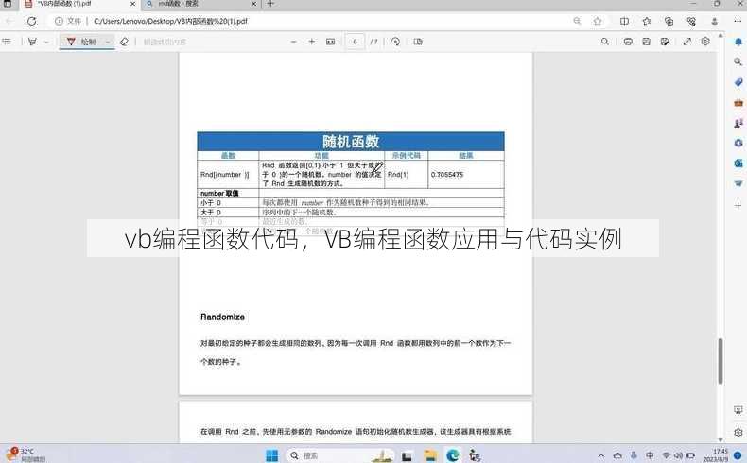Open the Edge settings and more menu
Image resolution: width=747 pixels, height=463 pixels.
737,21
